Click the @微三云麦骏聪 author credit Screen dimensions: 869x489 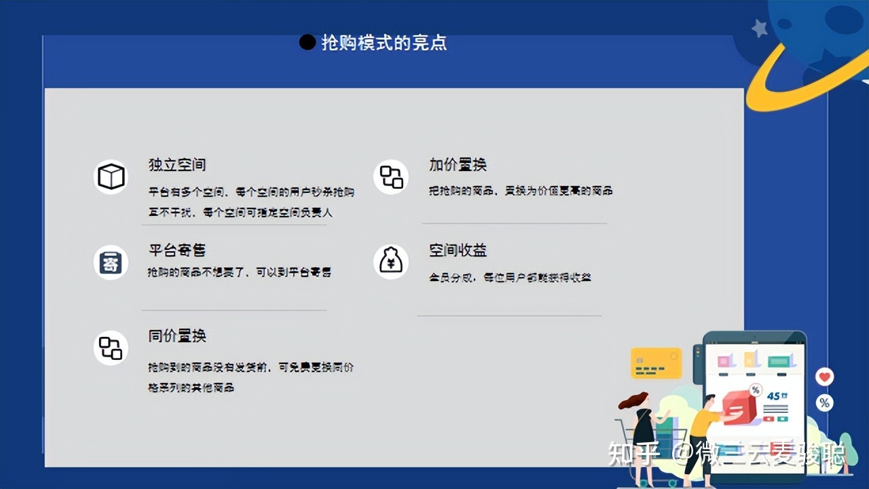click(x=760, y=455)
